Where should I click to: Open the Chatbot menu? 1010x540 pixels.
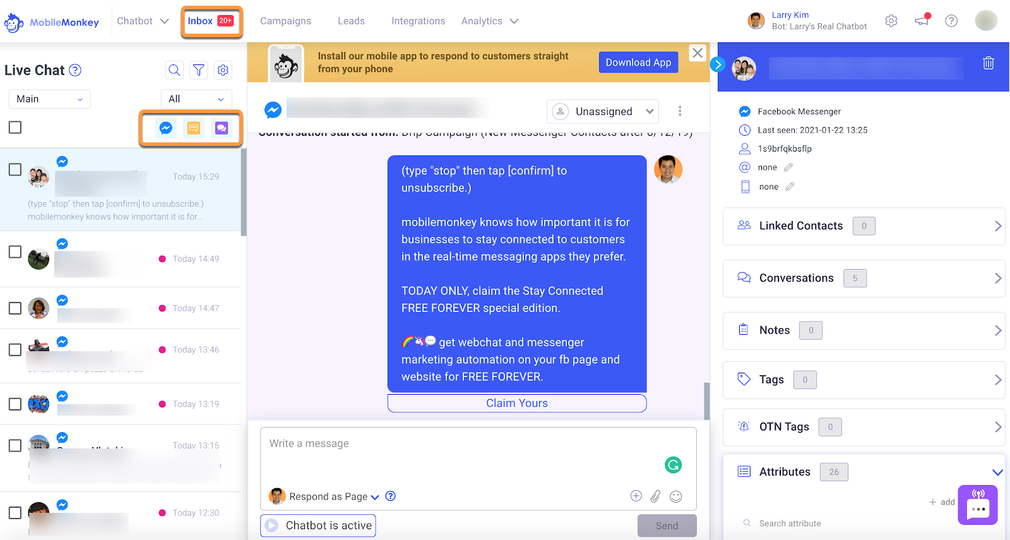(x=143, y=21)
